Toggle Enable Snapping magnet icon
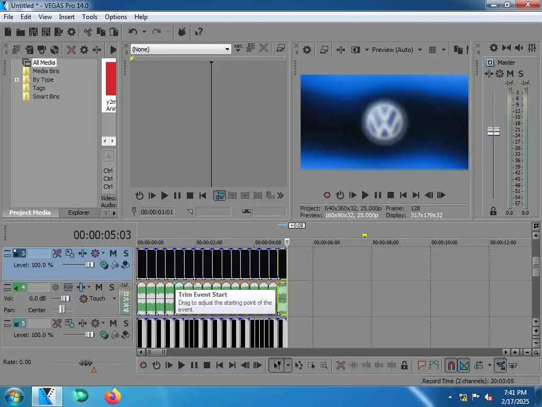 pyautogui.click(x=451, y=365)
